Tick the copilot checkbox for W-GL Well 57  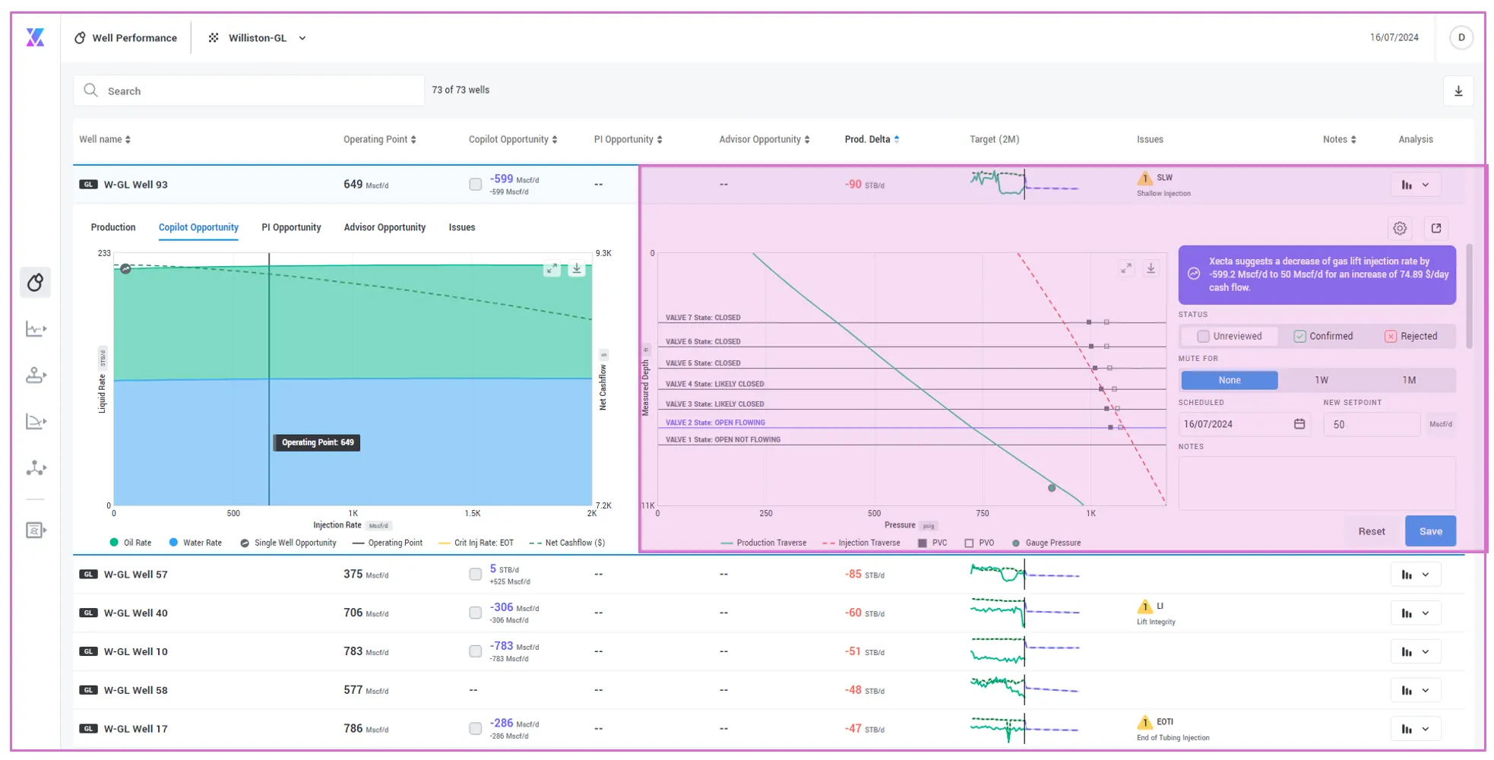(x=476, y=575)
